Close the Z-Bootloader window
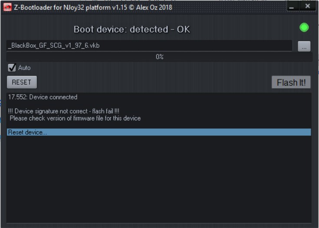Screen dimensions: 319x228 coord(307,7)
